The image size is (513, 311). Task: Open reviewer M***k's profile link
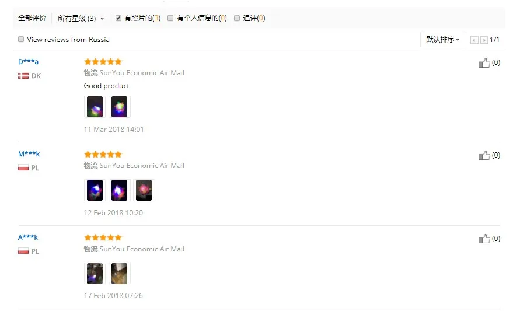29,153
